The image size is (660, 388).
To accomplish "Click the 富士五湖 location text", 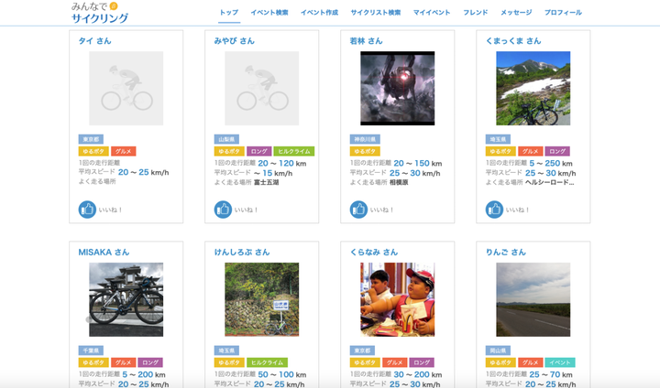I will tap(267, 182).
